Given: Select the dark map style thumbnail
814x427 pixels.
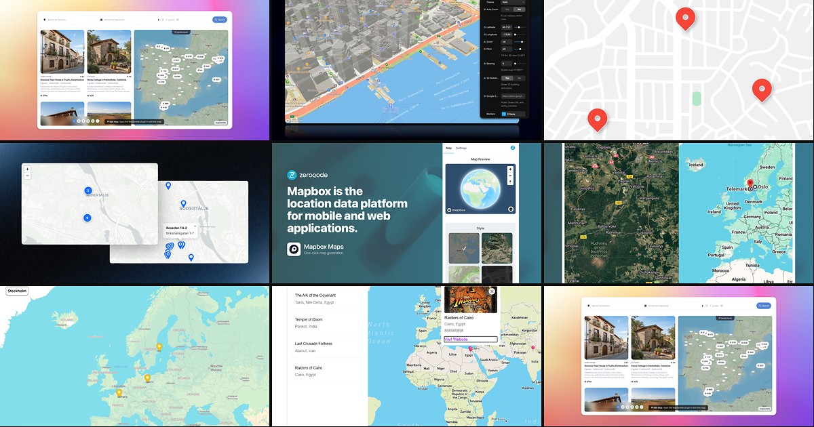Looking at the screenshot, I should pos(497,274).
